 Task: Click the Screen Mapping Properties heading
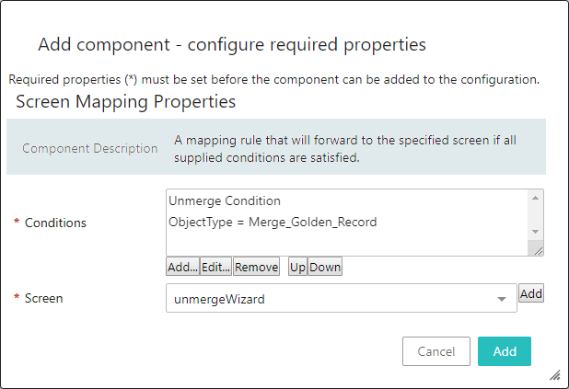[125, 101]
